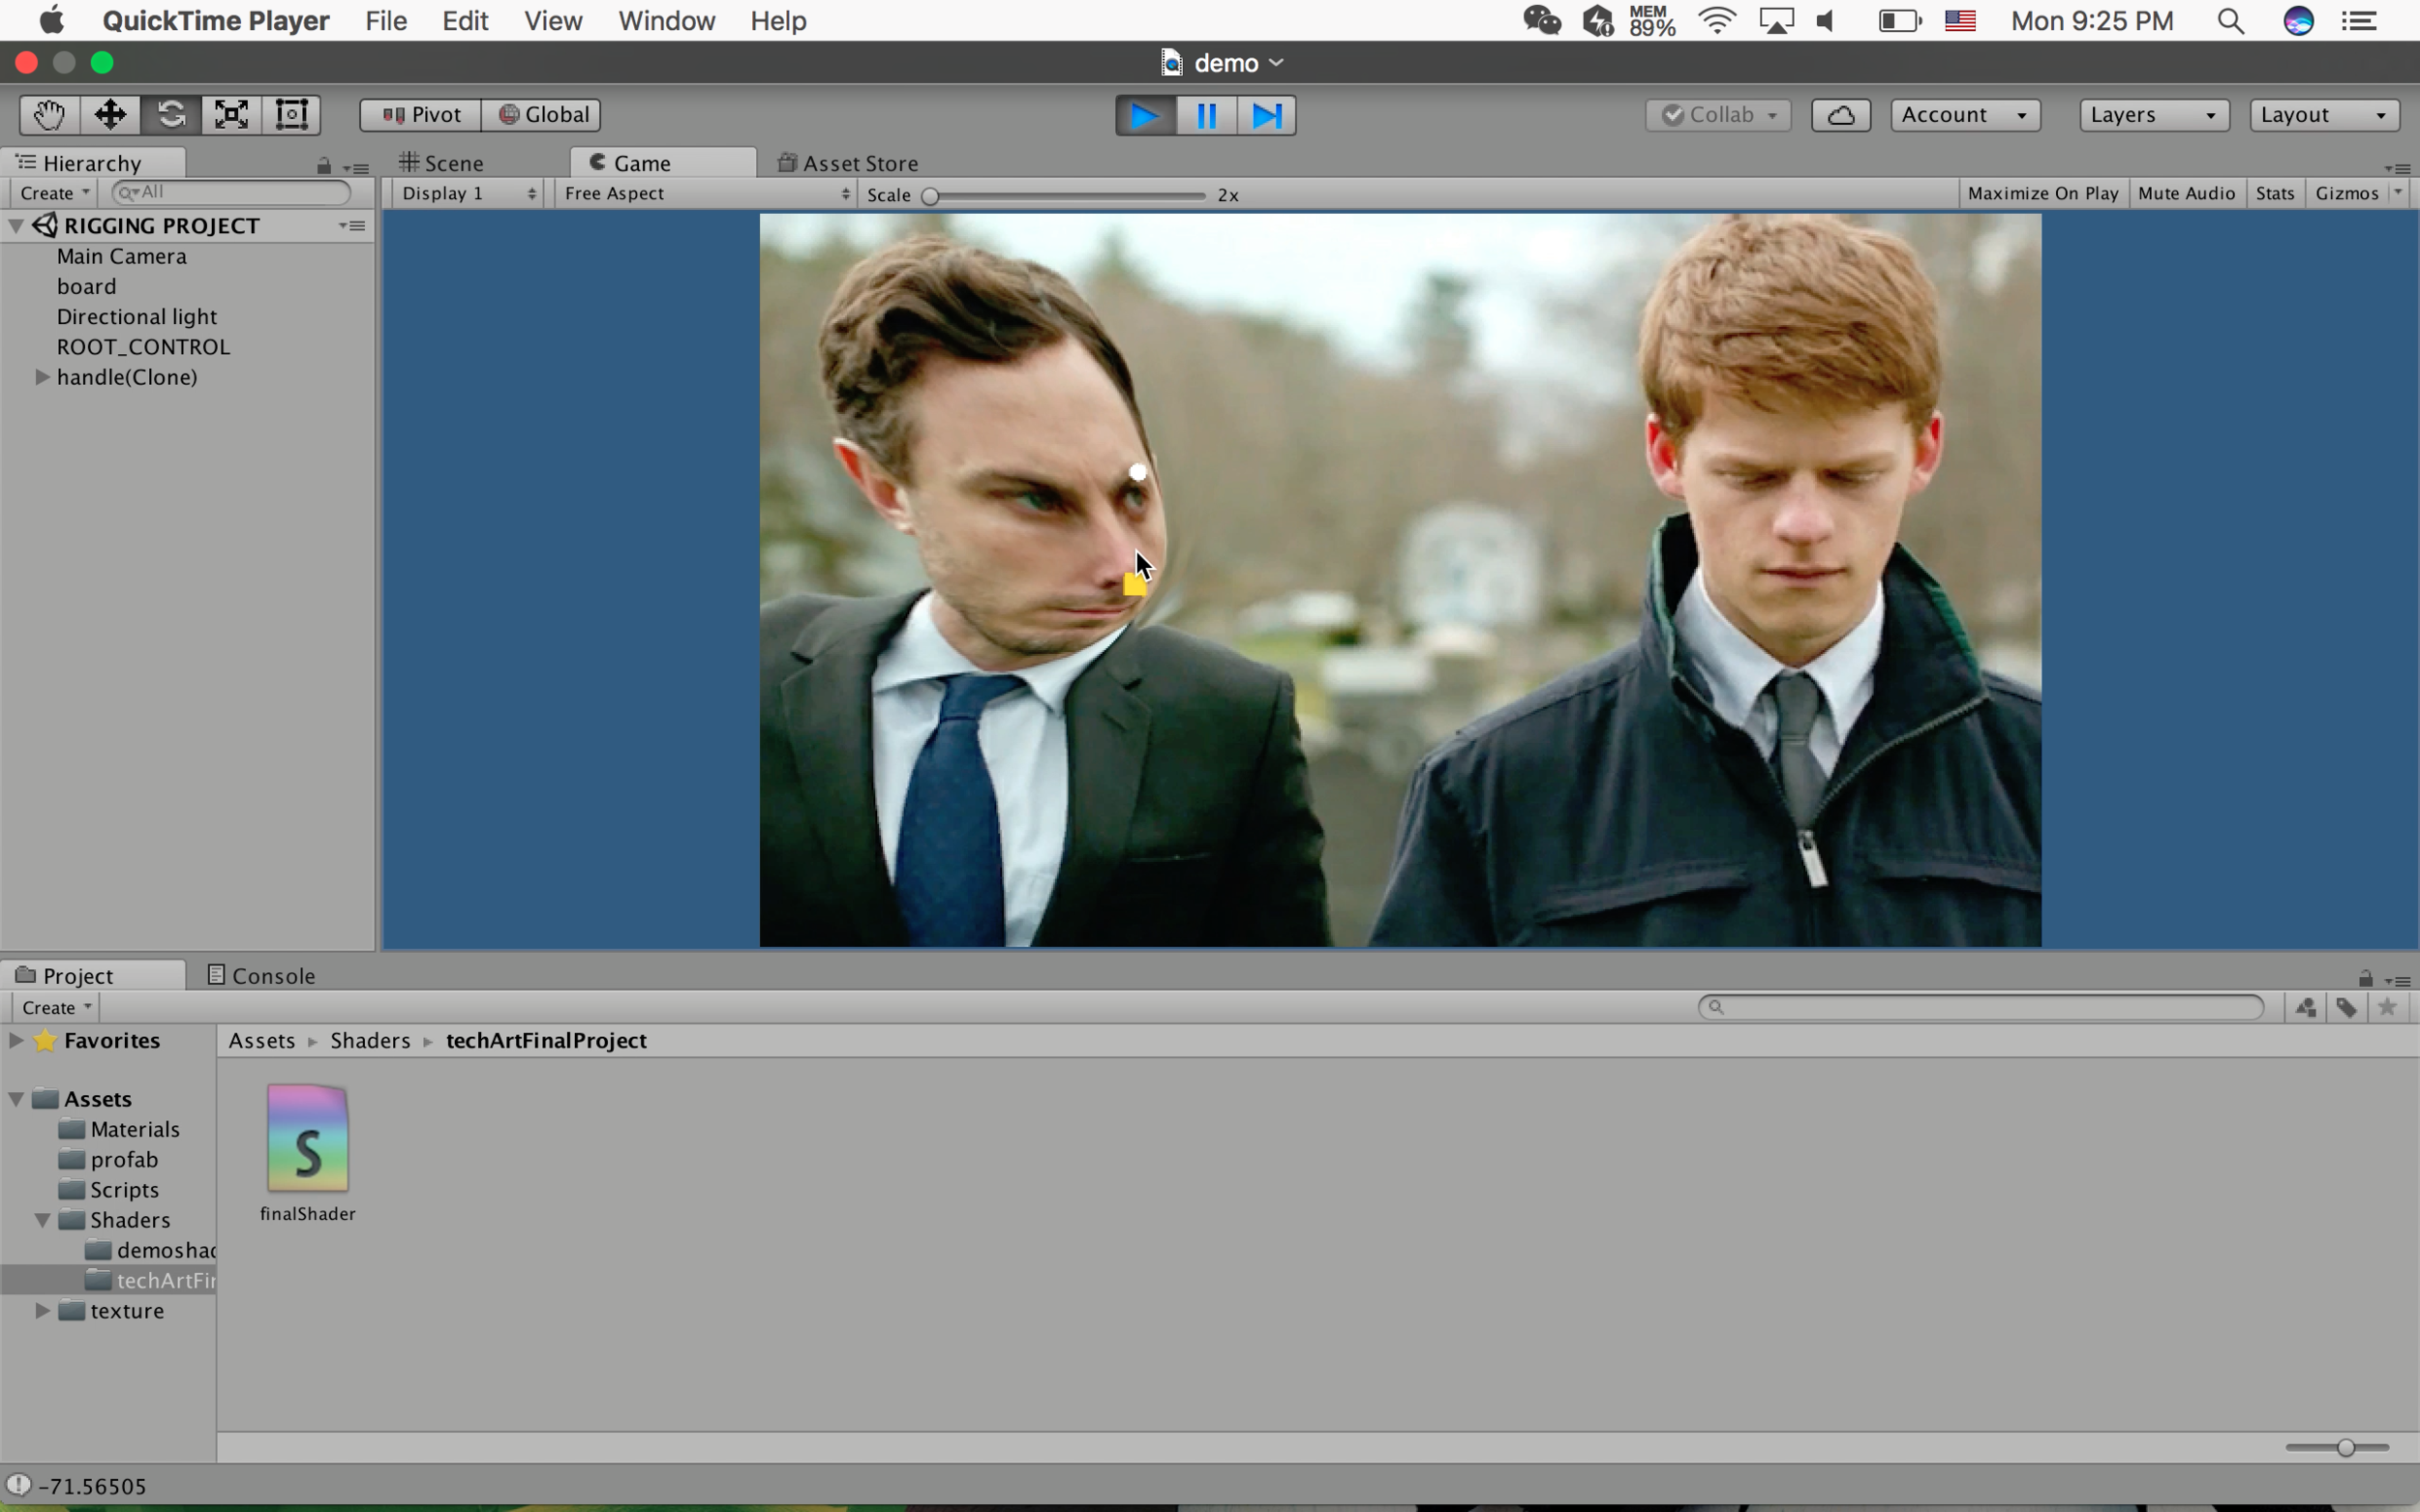Click Shaders in the breadcrumb path
Viewport: 2420px width, 1512px height.
coord(370,1040)
